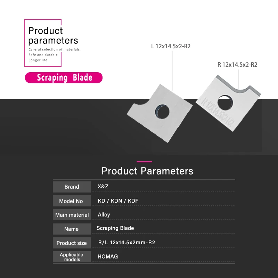This screenshot has height=278, width=278.
Task: Select the Brand label cell
Action: click(72, 187)
